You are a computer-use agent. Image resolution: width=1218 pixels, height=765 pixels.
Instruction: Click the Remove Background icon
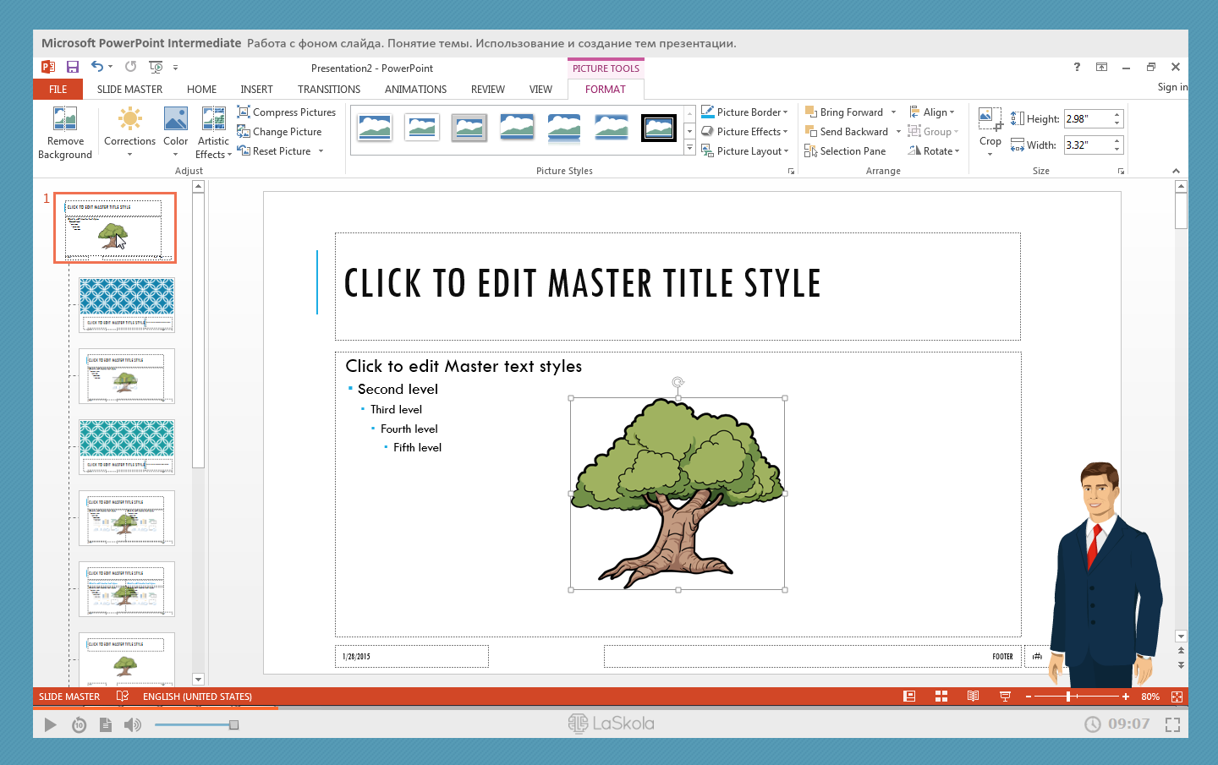click(x=65, y=119)
